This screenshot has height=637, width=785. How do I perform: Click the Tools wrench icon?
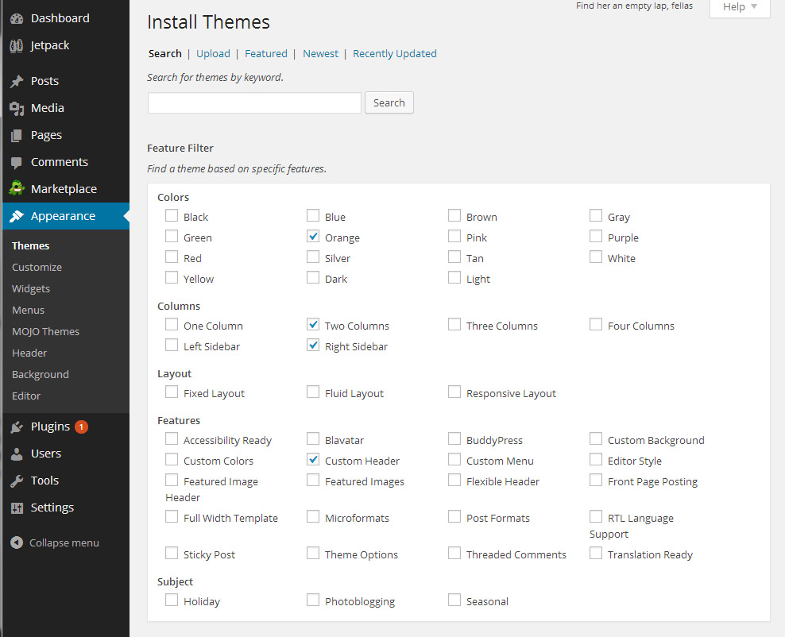(x=17, y=481)
